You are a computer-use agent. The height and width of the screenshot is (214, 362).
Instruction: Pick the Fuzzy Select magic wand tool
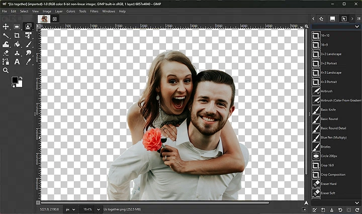pos(6,36)
